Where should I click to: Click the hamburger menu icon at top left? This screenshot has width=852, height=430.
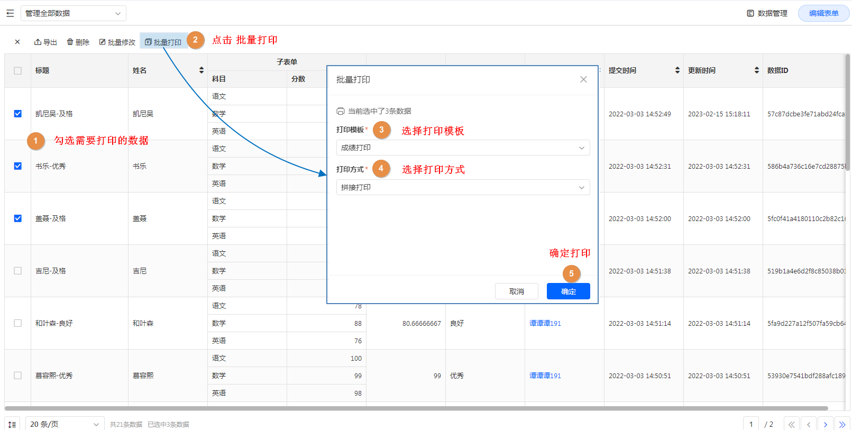tap(10, 13)
